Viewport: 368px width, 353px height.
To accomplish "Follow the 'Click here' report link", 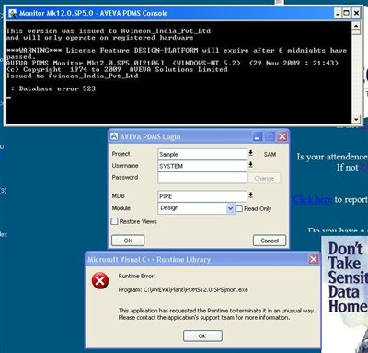I will pyautogui.click(x=312, y=200).
